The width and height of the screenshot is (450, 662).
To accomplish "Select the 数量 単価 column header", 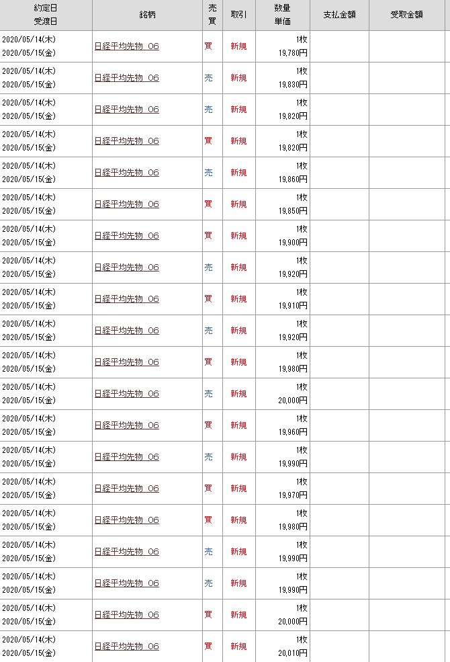I will [x=282, y=15].
